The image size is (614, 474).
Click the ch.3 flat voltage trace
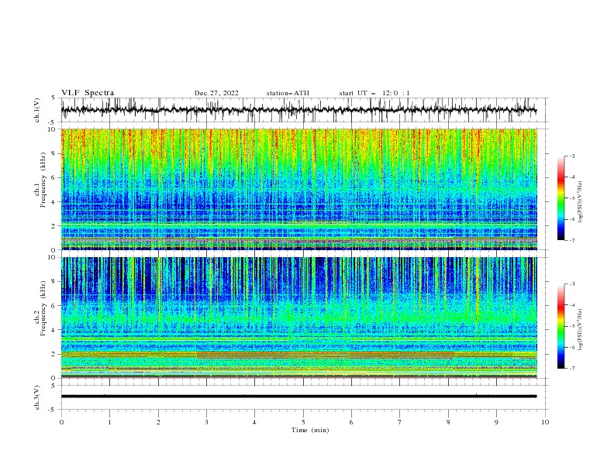coord(299,397)
